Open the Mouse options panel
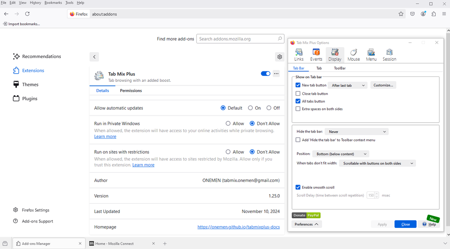The height and width of the screenshot is (249, 450). (354, 55)
